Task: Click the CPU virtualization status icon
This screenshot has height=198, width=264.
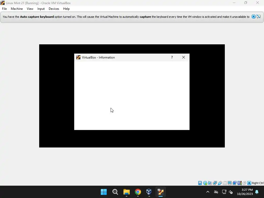Action: [240, 183]
